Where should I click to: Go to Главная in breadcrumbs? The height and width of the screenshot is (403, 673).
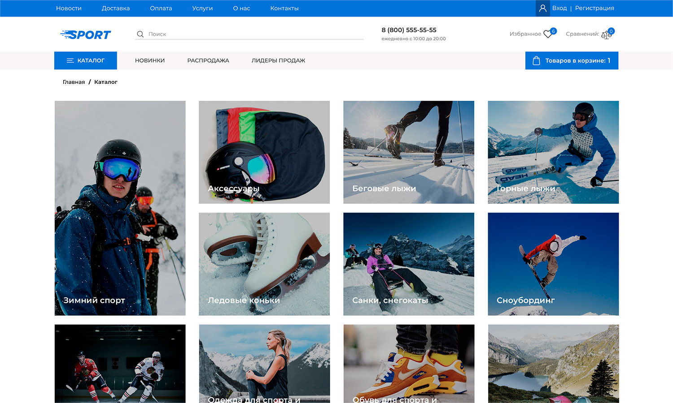click(x=74, y=82)
